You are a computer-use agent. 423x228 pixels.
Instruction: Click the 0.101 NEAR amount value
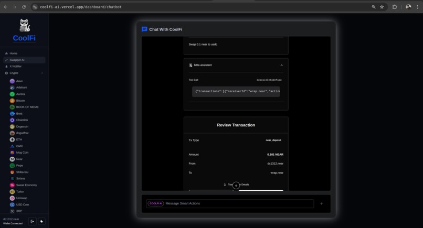[x=275, y=155]
